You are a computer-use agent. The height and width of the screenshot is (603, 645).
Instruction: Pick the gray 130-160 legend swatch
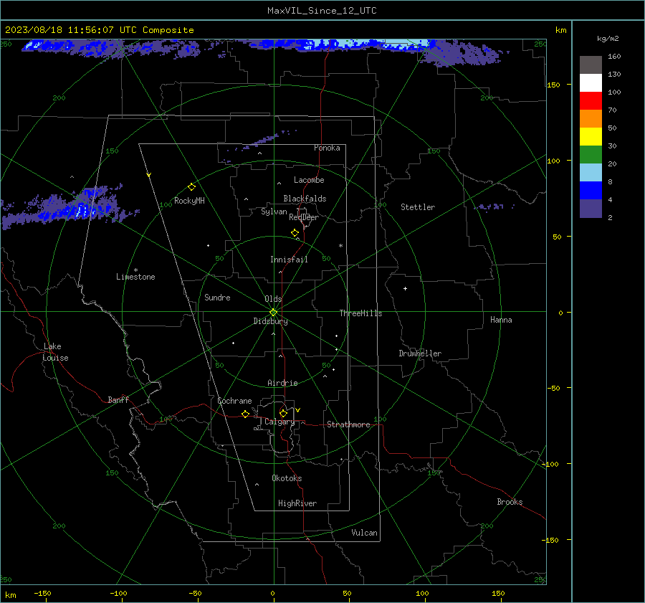pos(591,65)
